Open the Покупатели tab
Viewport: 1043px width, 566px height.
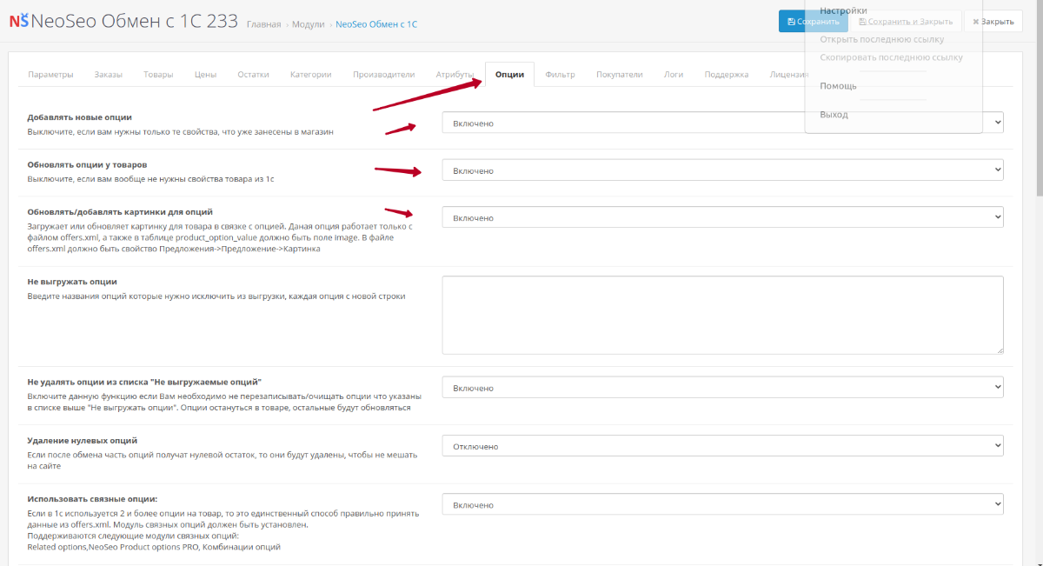click(x=620, y=75)
